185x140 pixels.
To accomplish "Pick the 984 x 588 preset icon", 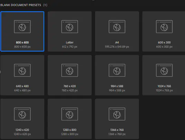I will [x=117, y=71].
